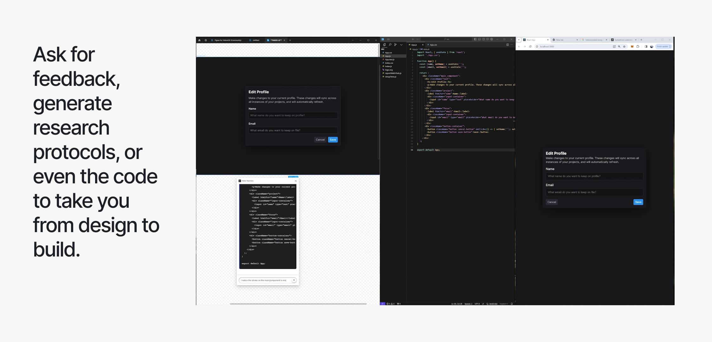Click the Name input in browser form
712x342 pixels.
pyautogui.click(x=594, y=176)
